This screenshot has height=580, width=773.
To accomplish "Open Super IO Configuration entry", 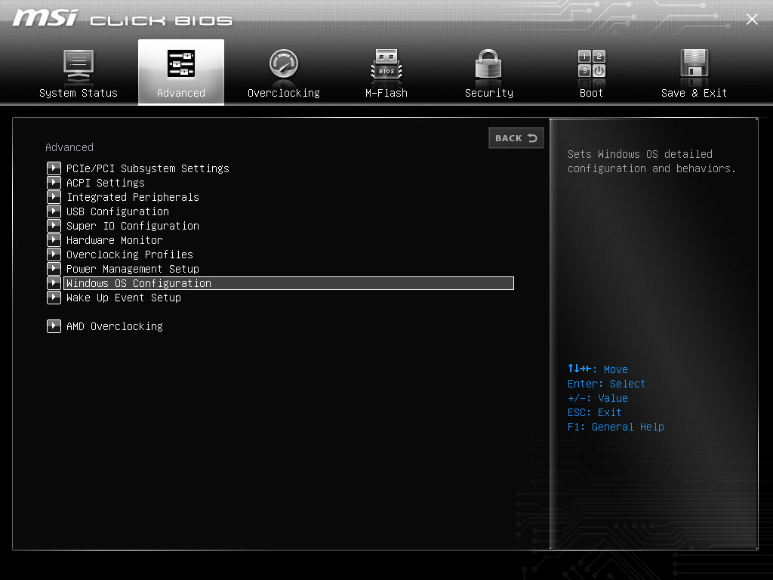I will (x=133, y=226).
